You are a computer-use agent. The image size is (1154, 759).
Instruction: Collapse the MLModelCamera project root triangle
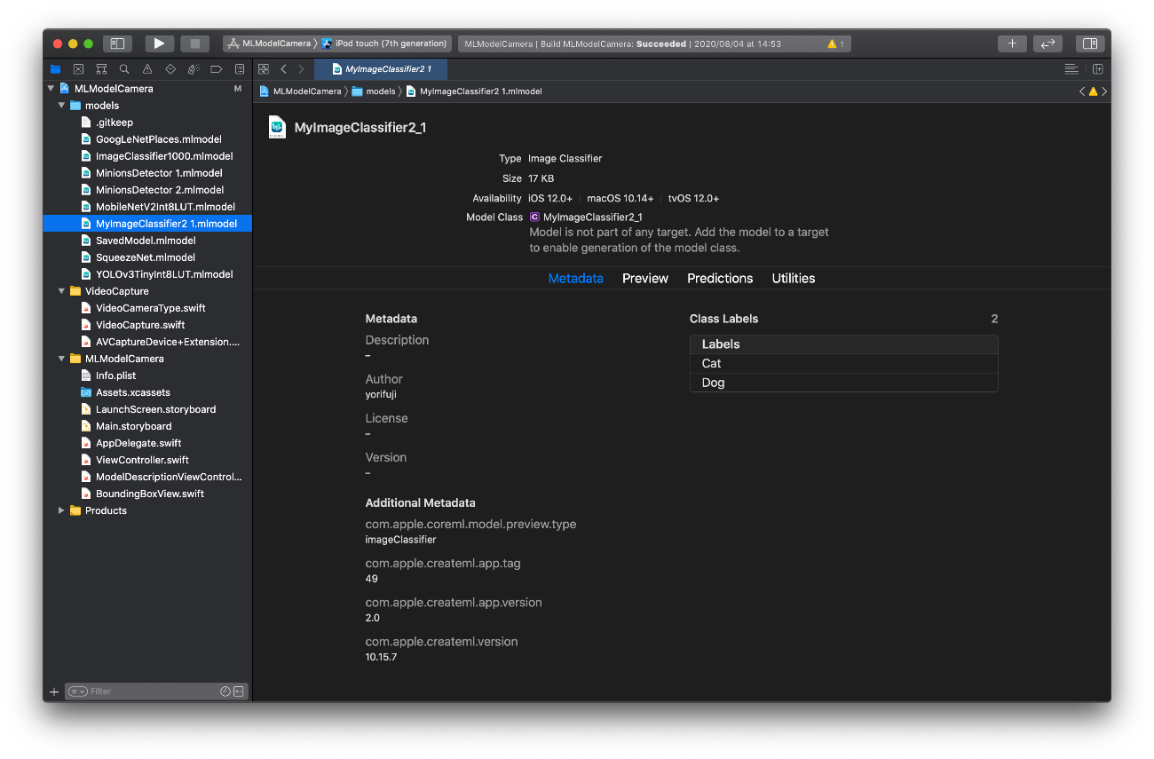pyautogui.click(x=51, y=89)
